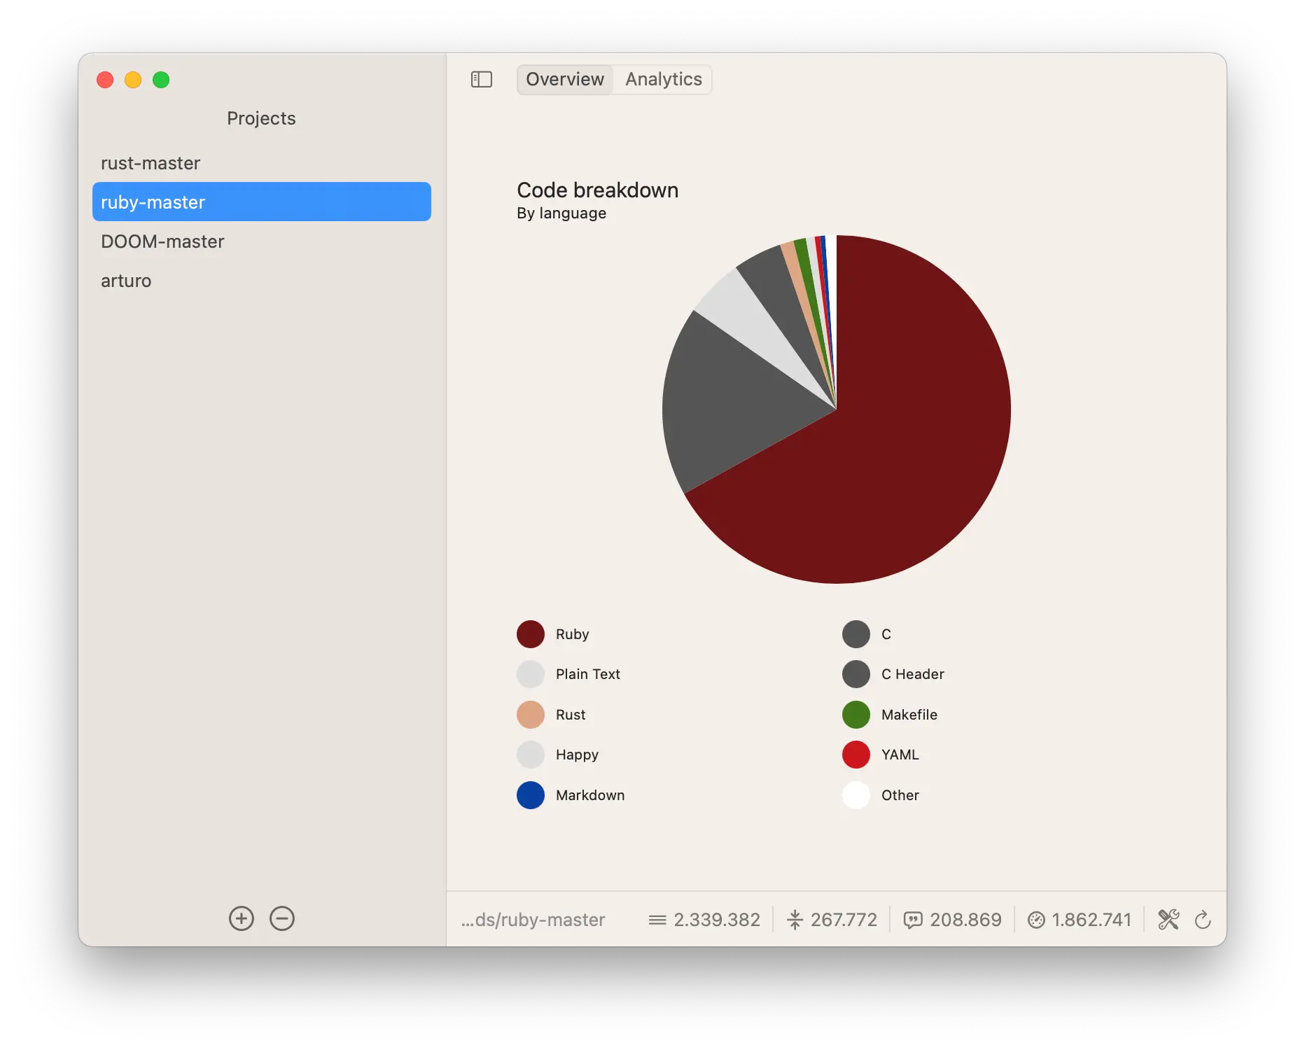Viewport: 1305px width, 1050px height.
Task: Click the code lines 1.862.741 indicator
Action: (x=1079, y=919)
